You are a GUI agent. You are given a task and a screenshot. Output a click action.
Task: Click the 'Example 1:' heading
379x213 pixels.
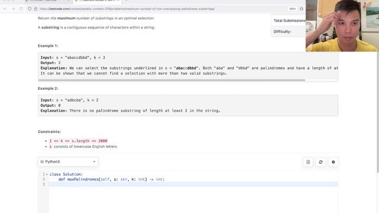(48, 46)
